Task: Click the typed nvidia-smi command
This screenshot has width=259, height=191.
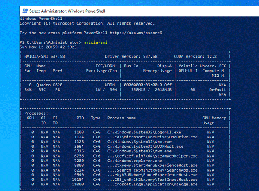Action: (95, 42)
